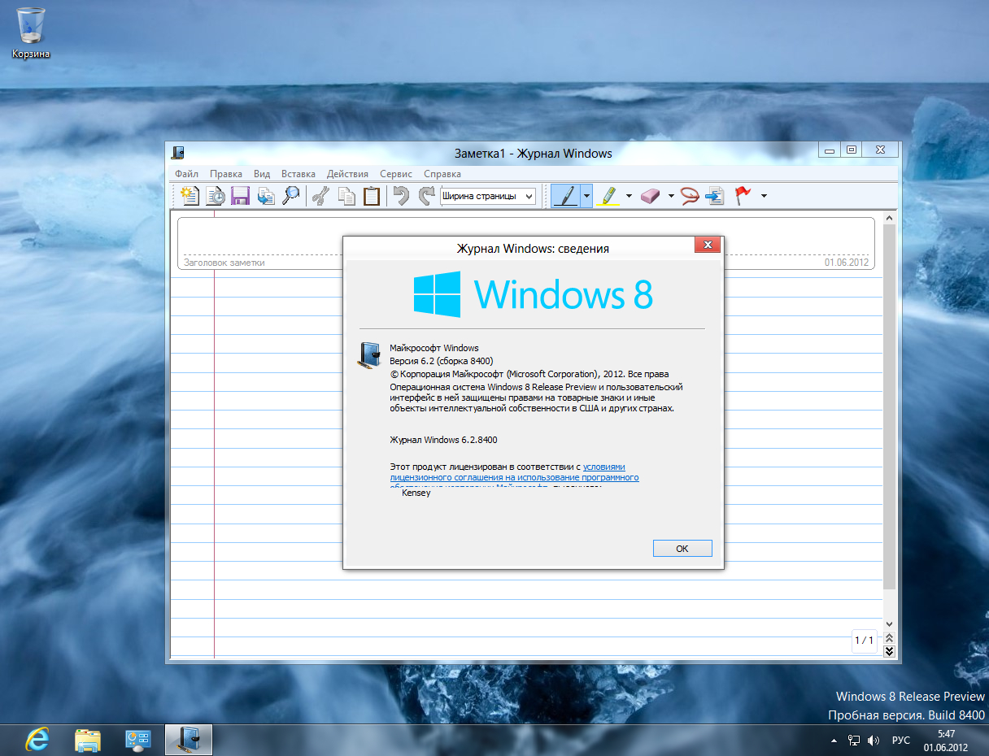The height and width of the screenshot is (756, 989).
Task: Activate the red Lasso selection tool
Action: 691,195
